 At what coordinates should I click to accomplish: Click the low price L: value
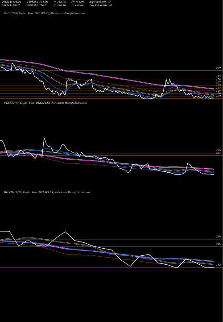[77, 5]
